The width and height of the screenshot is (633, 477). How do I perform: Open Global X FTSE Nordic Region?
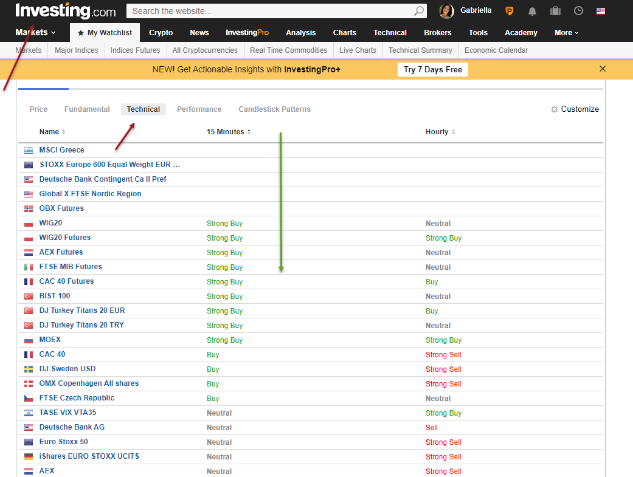pos(90,194)
